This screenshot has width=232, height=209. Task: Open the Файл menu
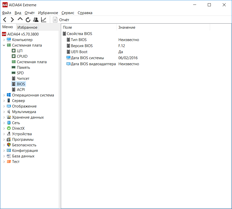7,13
